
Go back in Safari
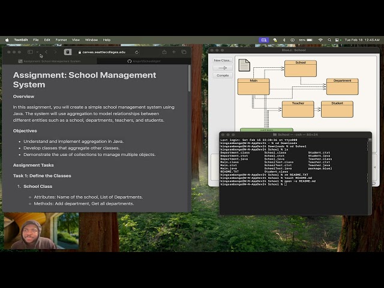point(46,52)
